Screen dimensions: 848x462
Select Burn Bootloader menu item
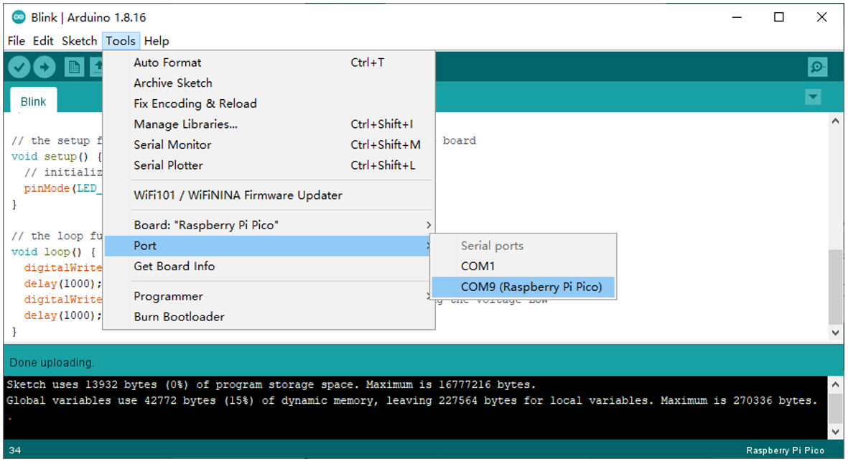click(269, 317)
